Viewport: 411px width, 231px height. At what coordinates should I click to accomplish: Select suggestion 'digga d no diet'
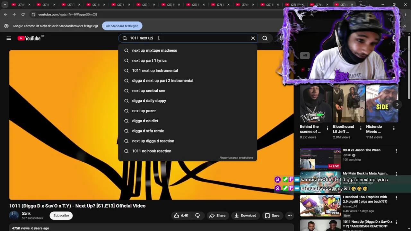(188, 121)
